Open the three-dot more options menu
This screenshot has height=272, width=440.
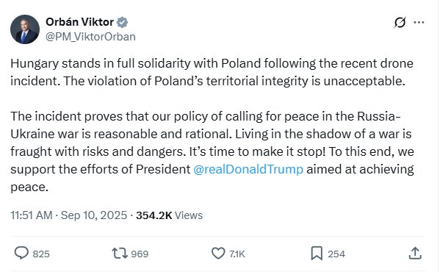(419, 23)
